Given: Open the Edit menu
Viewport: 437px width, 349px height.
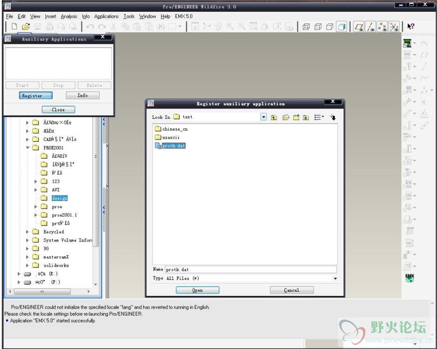Looking at the screenshot, I should click(22, 16).
